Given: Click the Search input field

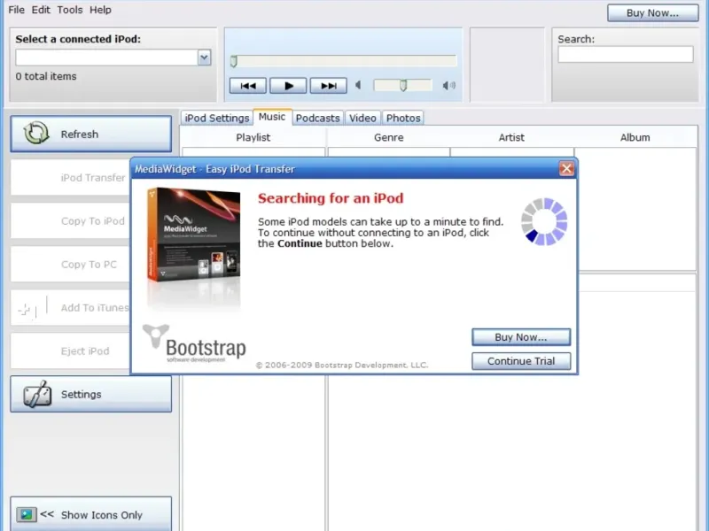Looking at the screenshot, I should pyautogui.click(x=625, y=54).
